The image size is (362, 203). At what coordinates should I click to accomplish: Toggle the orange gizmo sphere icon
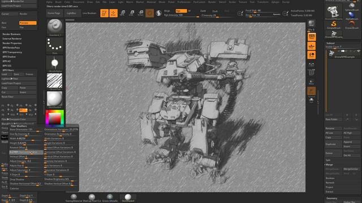point(149,13)
